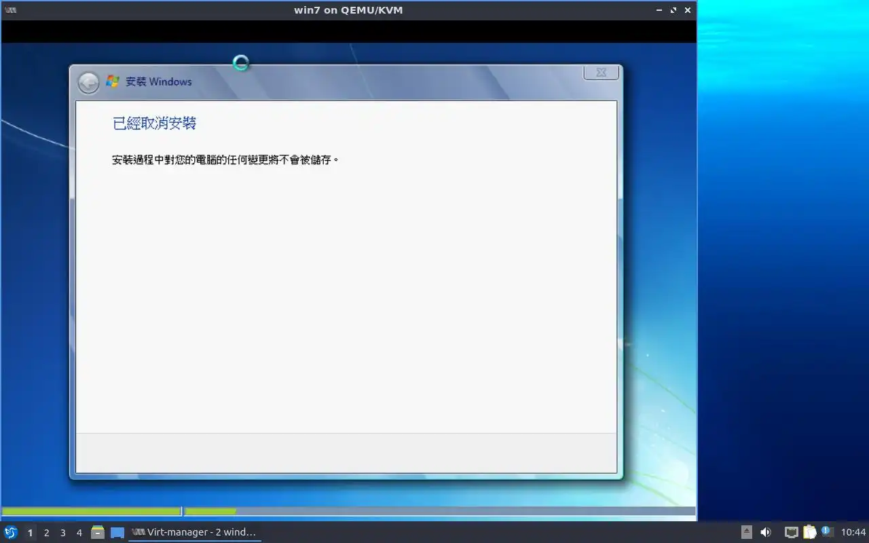
Task: Switch to workspace 1
Action: (30, 533)
